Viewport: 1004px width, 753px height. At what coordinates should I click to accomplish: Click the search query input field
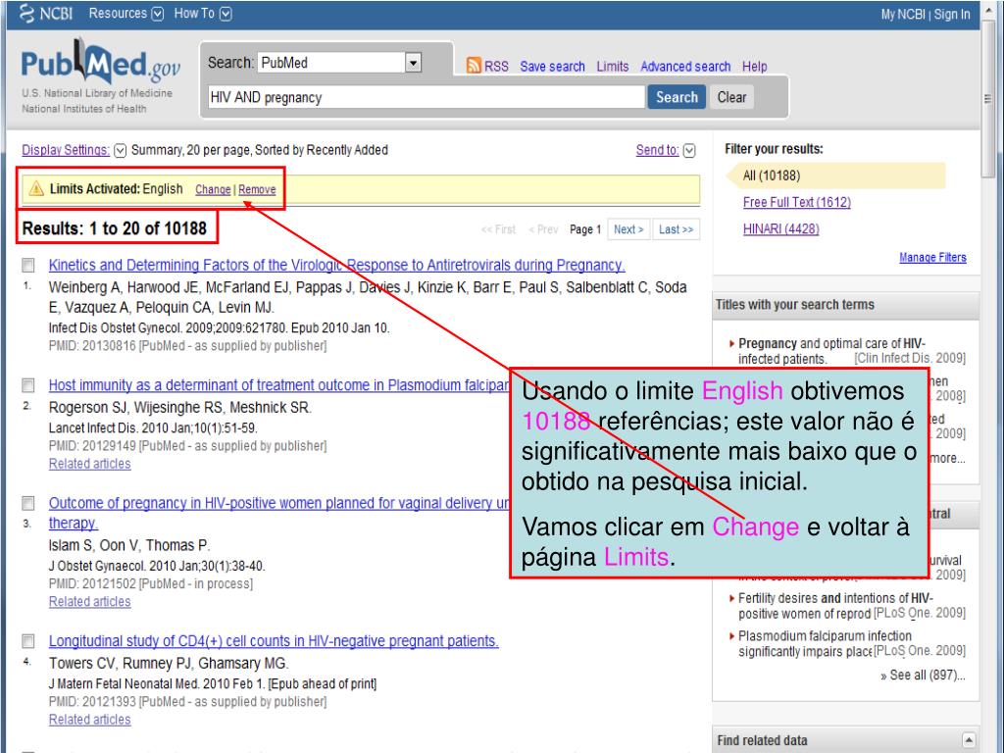click(426, 97)
